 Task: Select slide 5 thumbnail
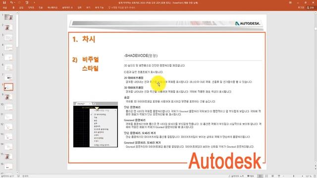[8, 57]
